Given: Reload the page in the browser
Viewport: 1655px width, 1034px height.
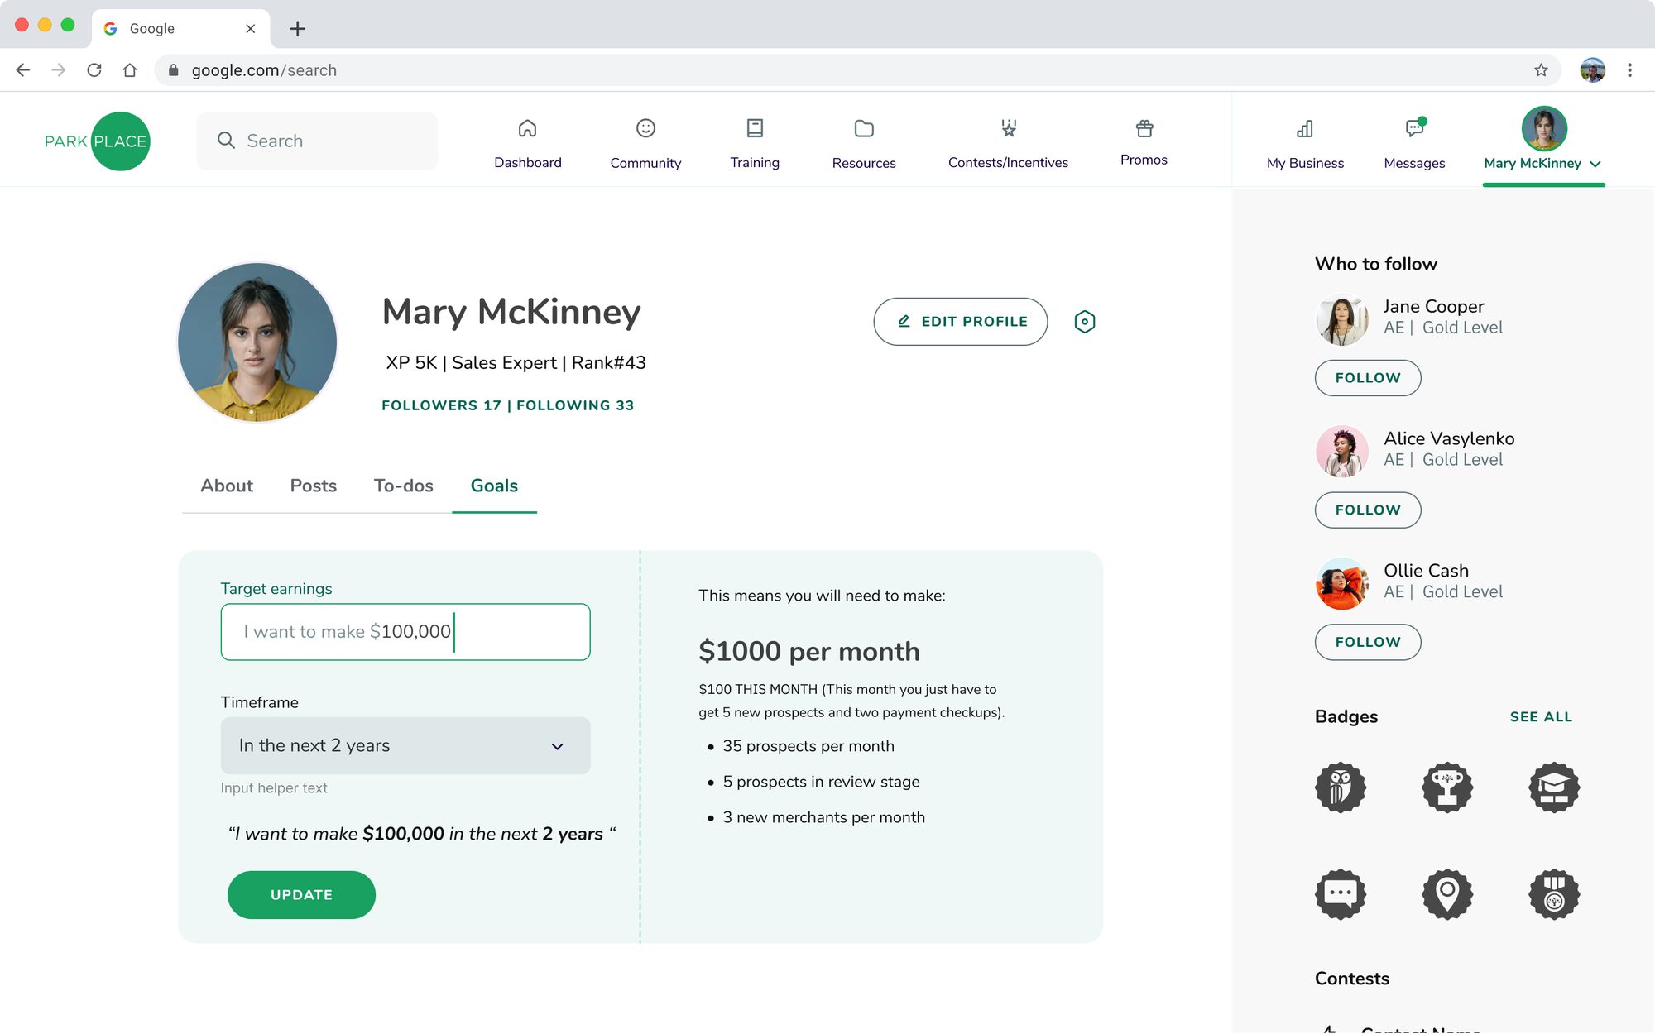Looking at the screenshot, I should pyautogui.click(x=94, y=70).
